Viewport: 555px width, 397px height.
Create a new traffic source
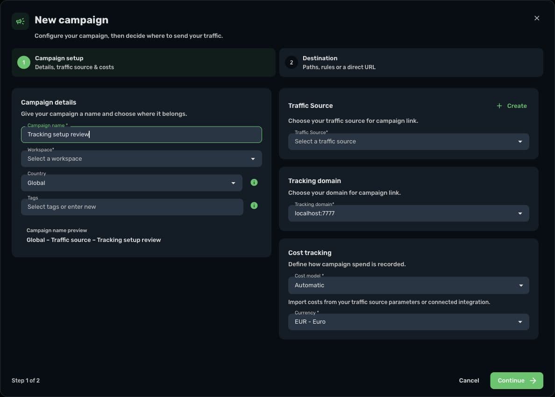(x=512, y=106)
